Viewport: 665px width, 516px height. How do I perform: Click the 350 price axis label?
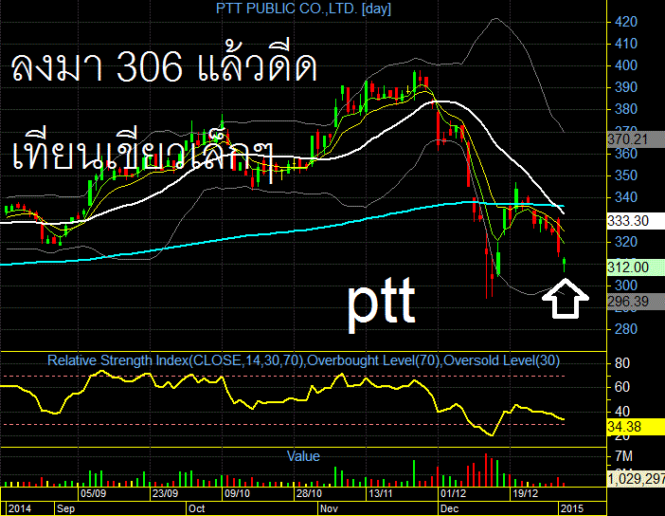click(x=626, y=175)
